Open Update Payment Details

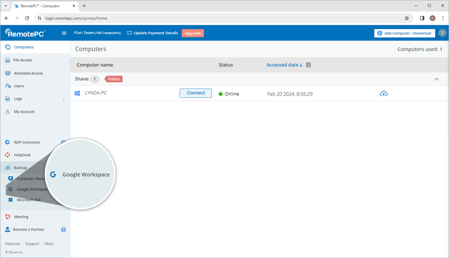pyautogui.click(x=152, y=33)
